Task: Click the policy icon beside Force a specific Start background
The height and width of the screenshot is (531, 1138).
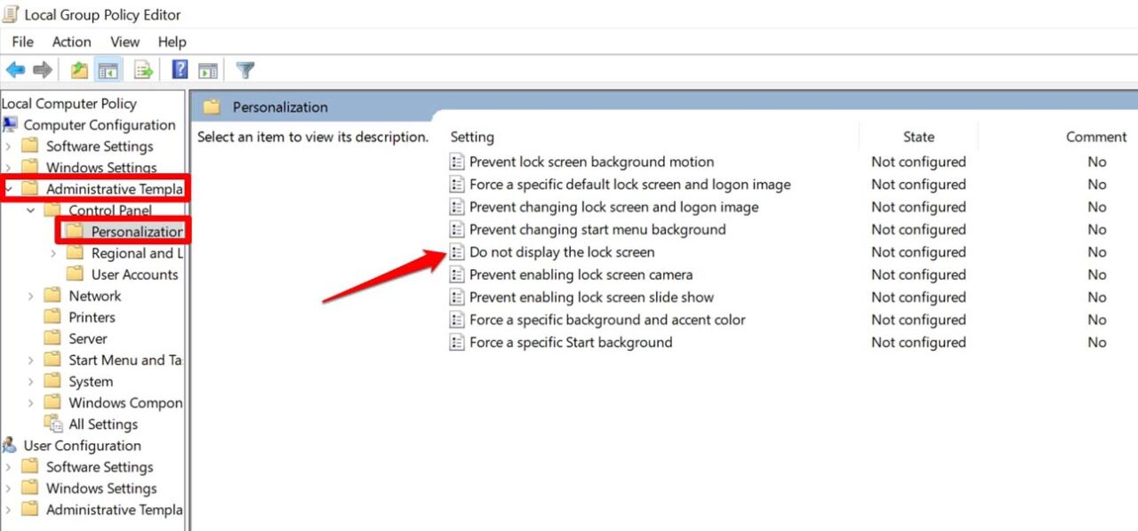Action: pyautogui.click(x=457, y=343)
